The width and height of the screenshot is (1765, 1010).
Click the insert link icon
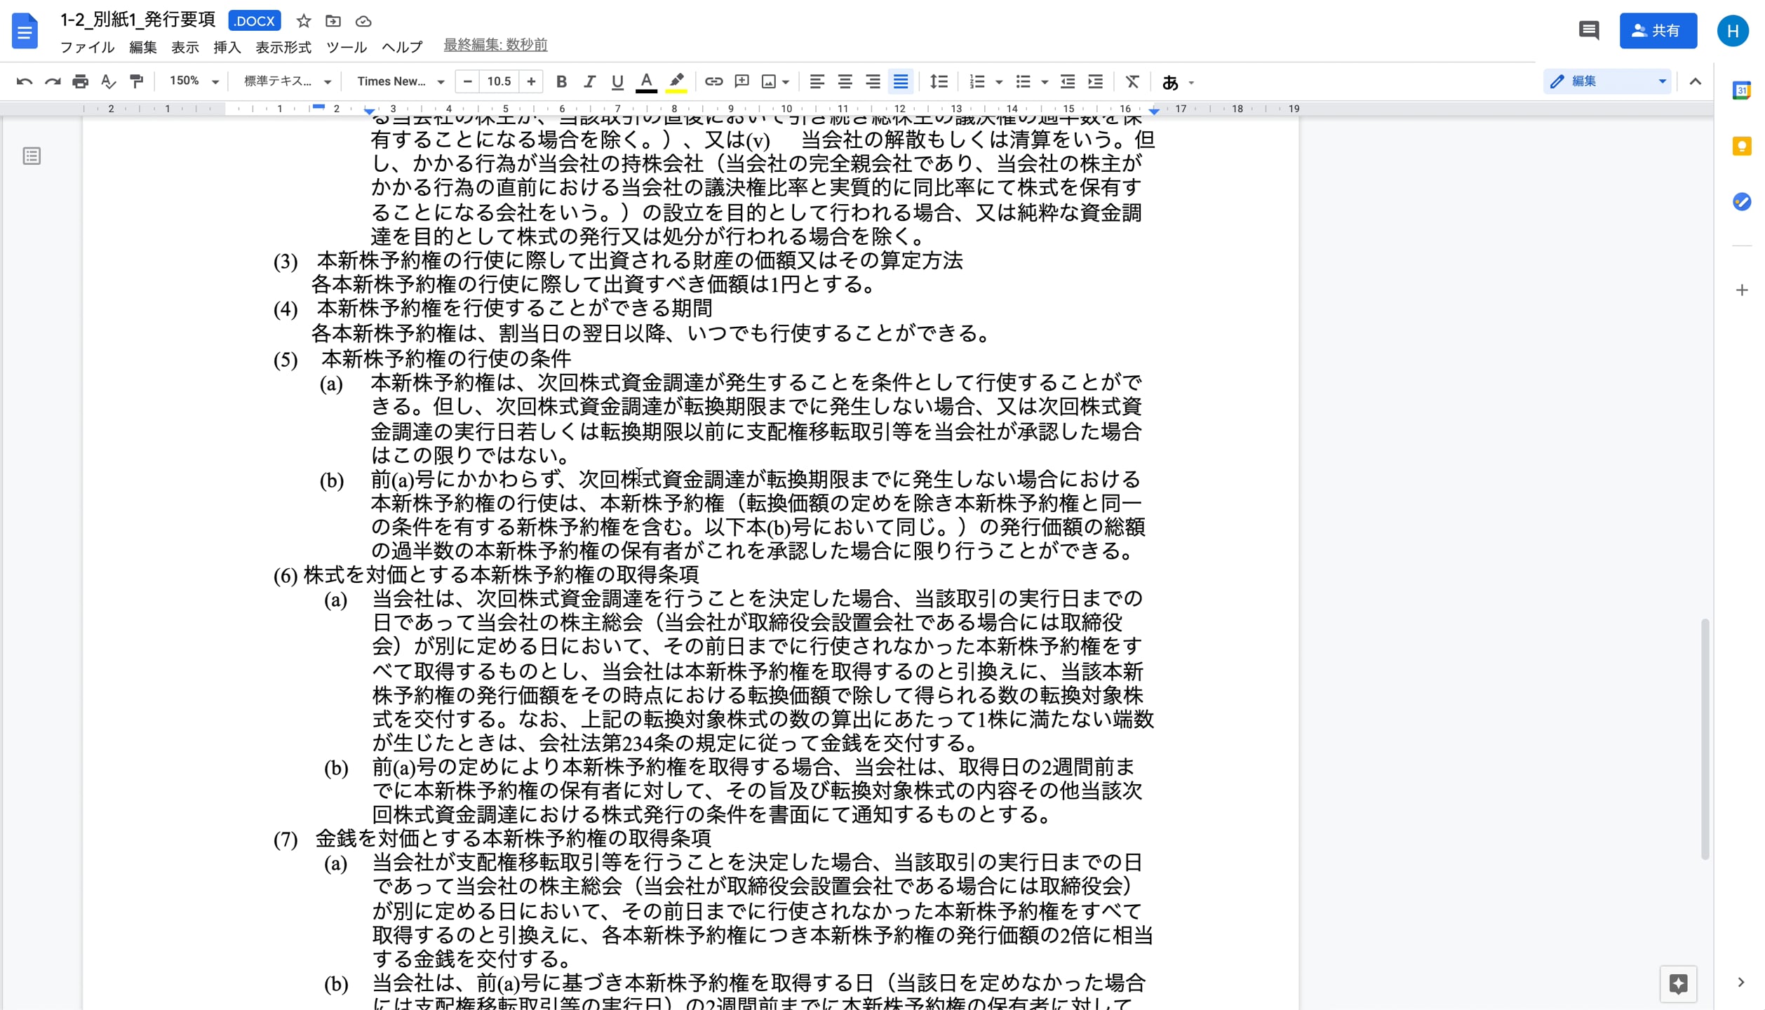713,81
